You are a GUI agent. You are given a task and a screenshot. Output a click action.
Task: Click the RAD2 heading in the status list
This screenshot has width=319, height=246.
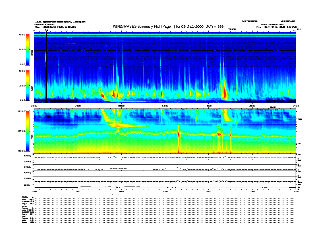pos(24,196)
